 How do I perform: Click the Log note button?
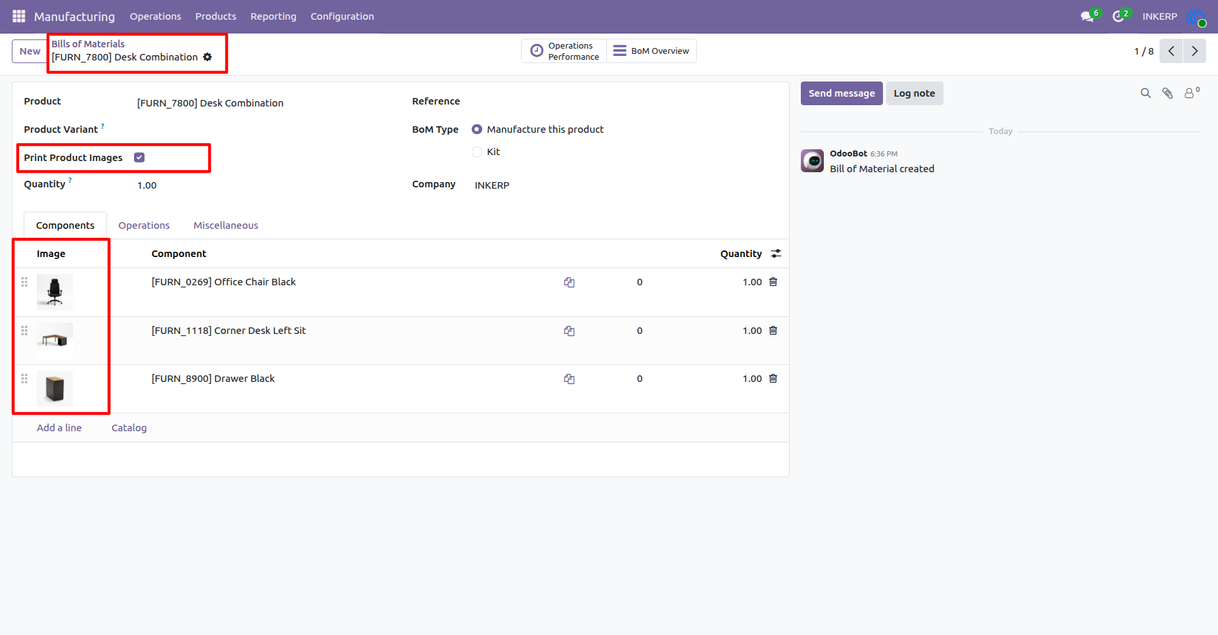(x=914, y=93)
